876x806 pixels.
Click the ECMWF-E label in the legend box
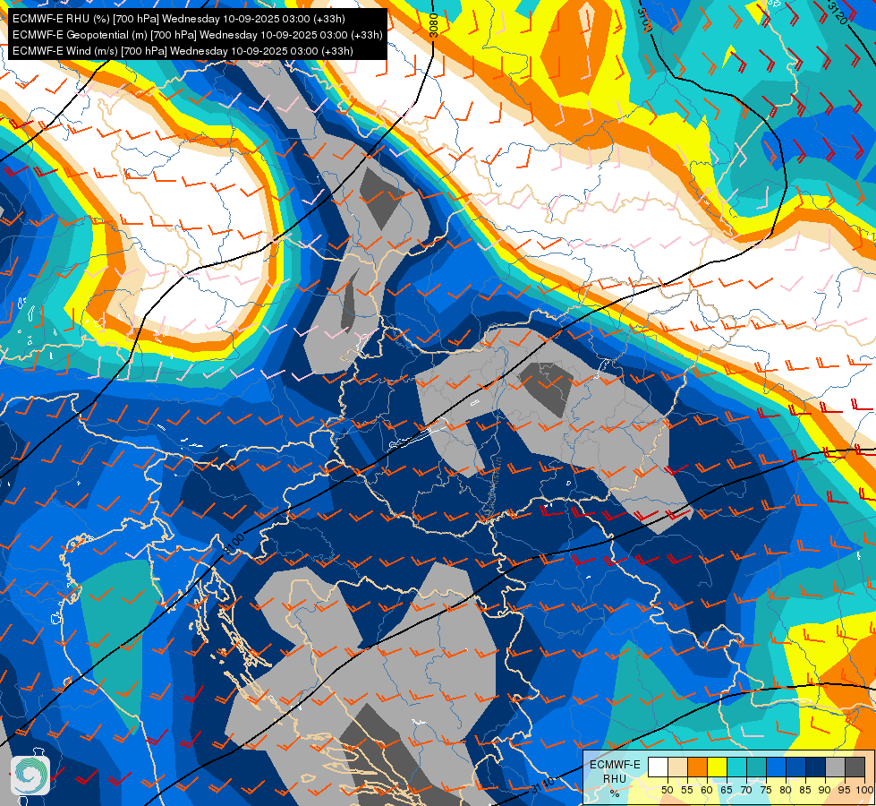(615, 765)
